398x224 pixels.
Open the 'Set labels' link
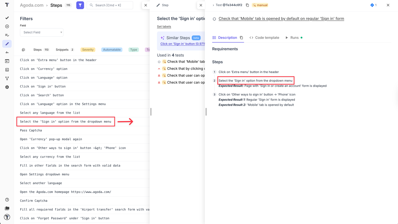click(x=164, y=26)
